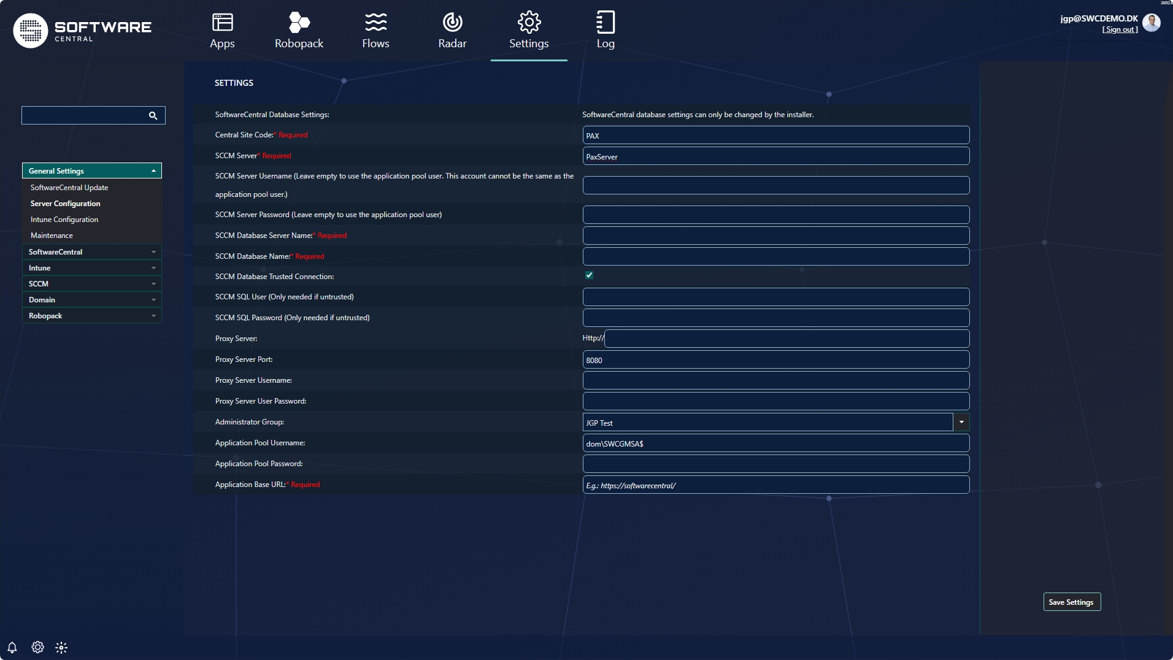Select Maintenance menu item
Image resolution: width=1173 pixels, height=660 pixels.
[x=52, y=236]
